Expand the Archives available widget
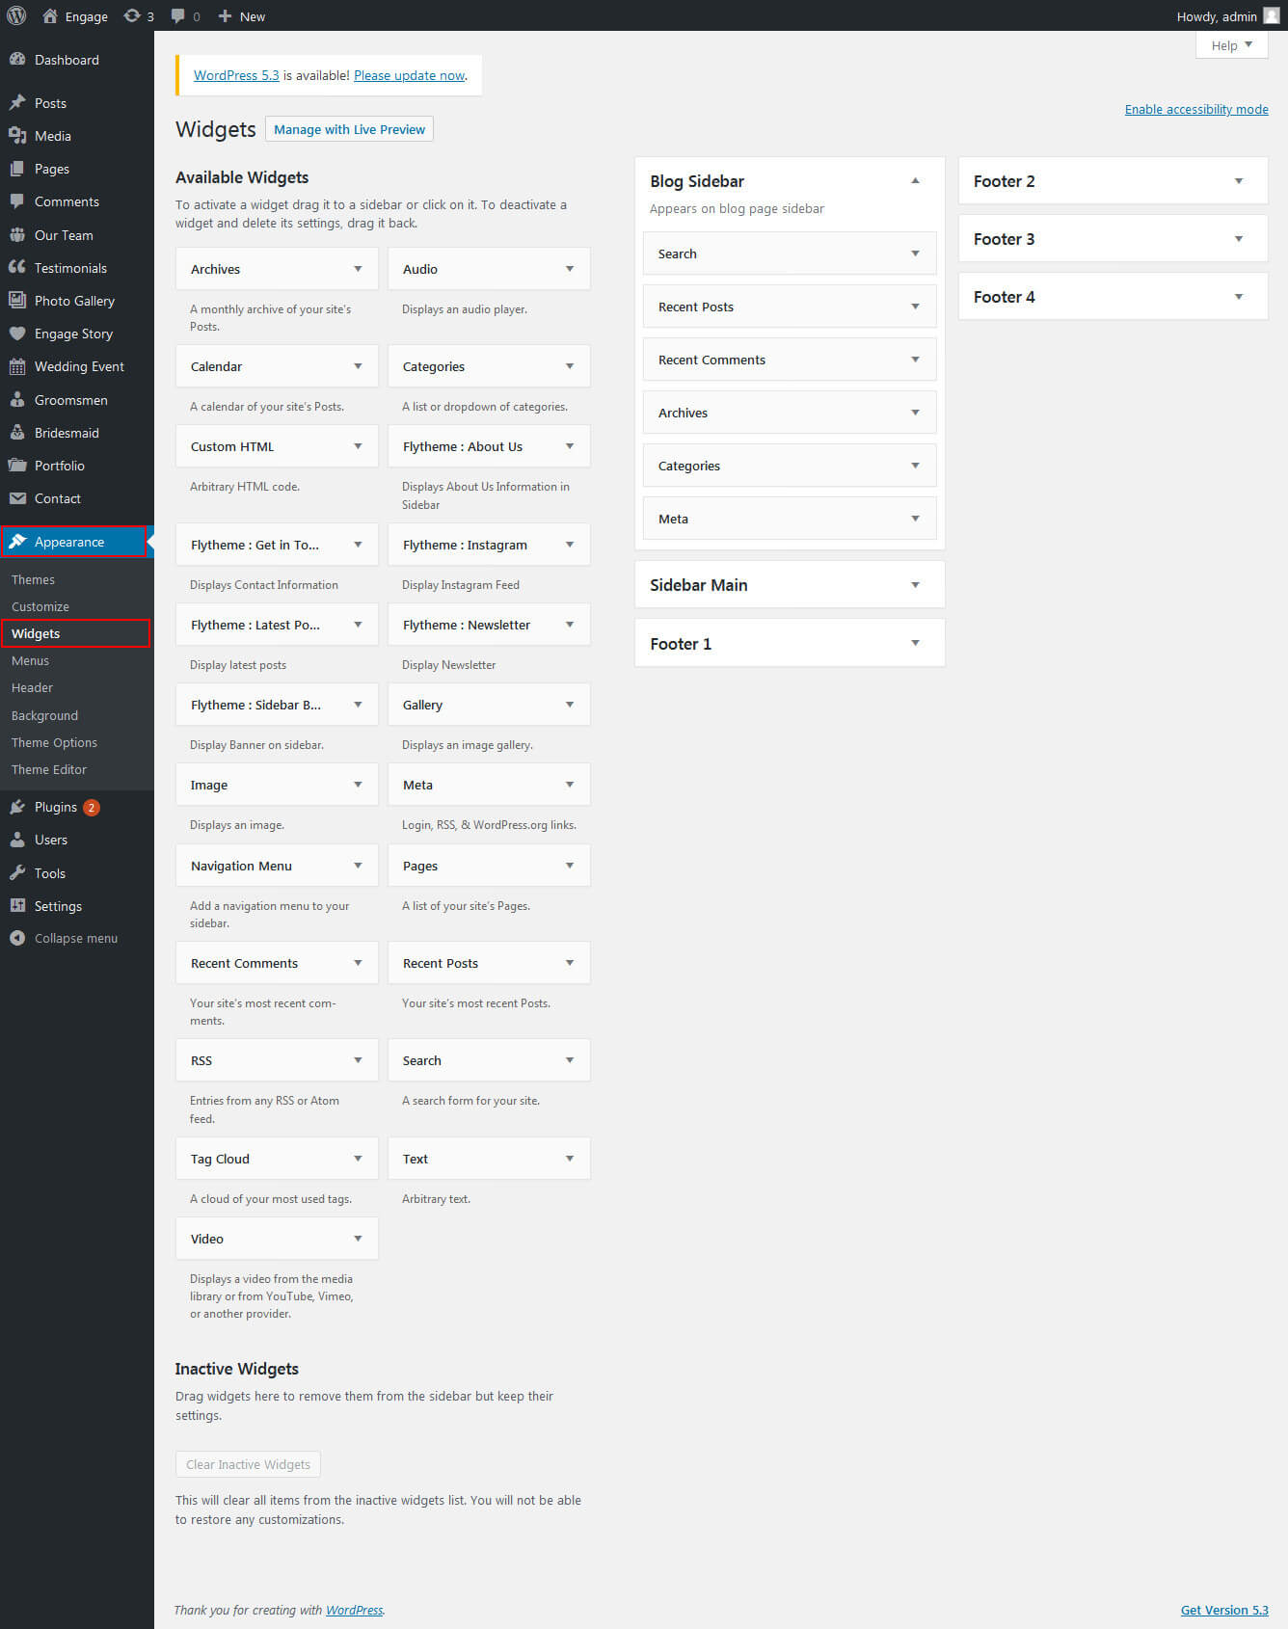Screen dimensions: 1288x1629 pyautogui.click(x=358, y=269)
